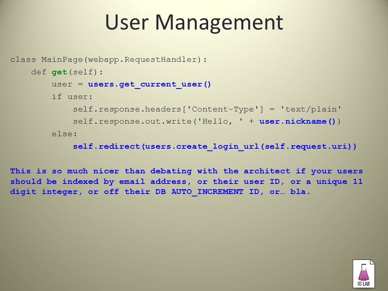Click the 'AUTO_INCREMENT' word in the note
The height and width of the screenshot is (291, 388).
coord(207,192)
